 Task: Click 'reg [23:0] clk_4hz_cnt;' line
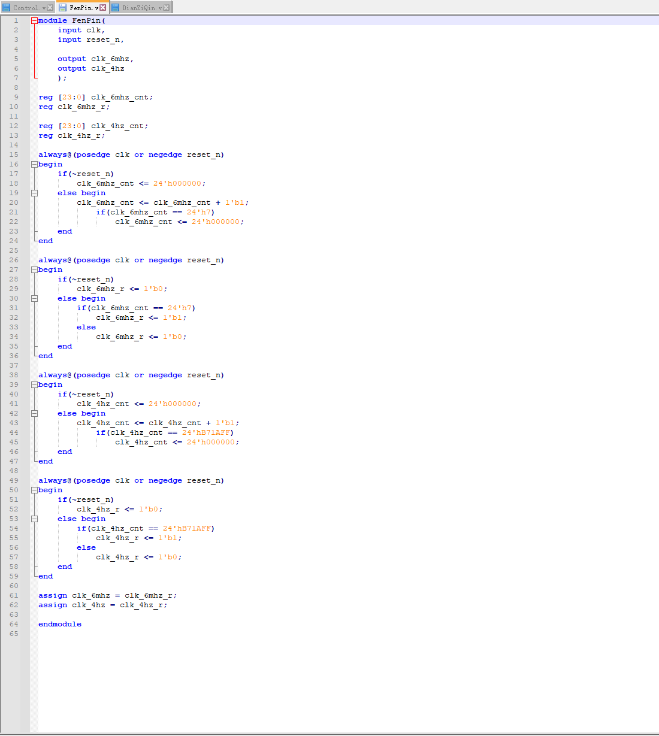tap(93, 126)
